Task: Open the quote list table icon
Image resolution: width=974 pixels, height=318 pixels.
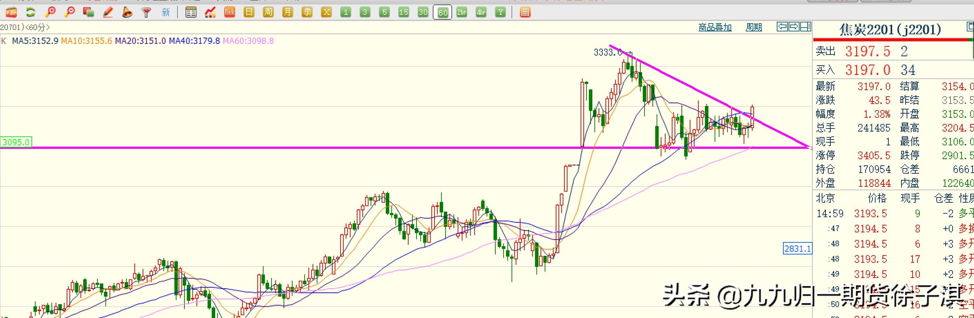Action: point(191,12)
